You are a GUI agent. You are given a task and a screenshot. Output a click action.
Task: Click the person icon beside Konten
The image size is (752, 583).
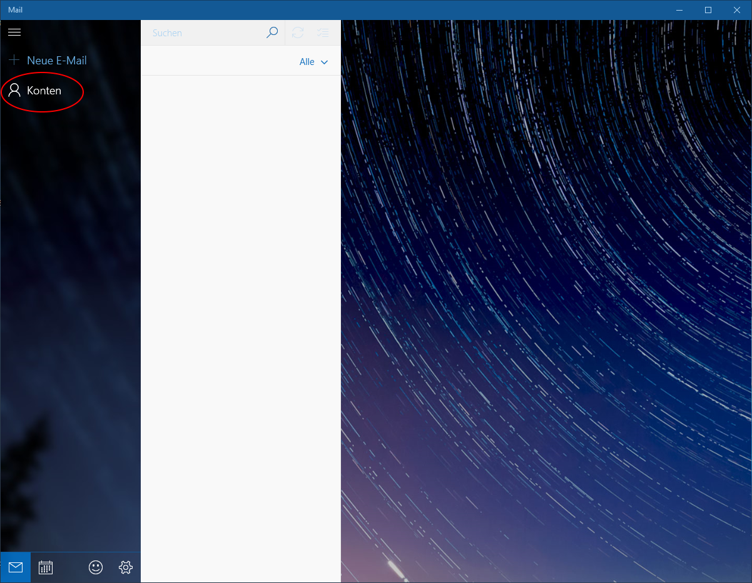click(14, 91)
